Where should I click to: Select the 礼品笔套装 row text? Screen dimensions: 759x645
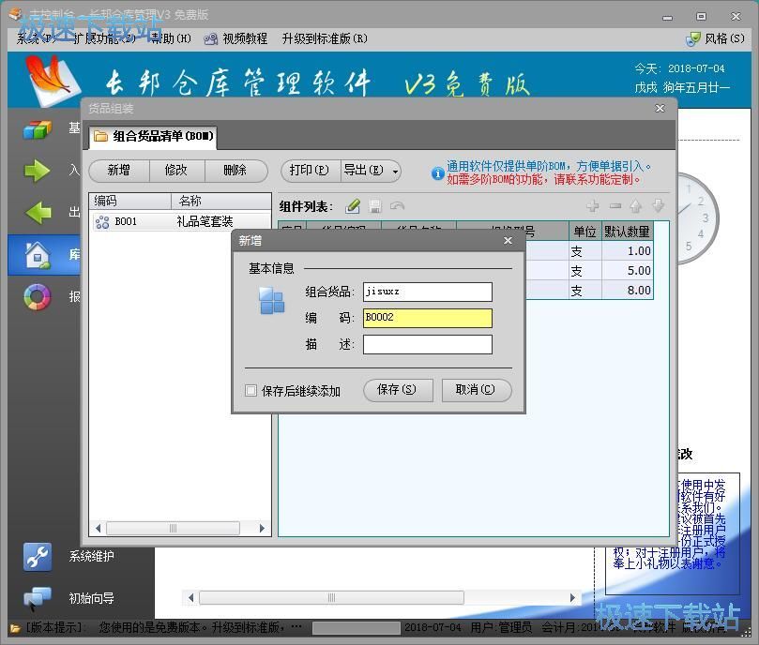[205, 221]
